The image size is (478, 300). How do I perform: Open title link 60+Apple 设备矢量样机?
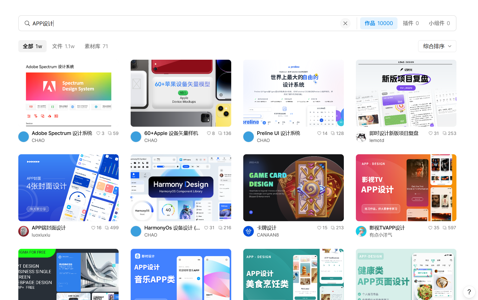(171, 133)
